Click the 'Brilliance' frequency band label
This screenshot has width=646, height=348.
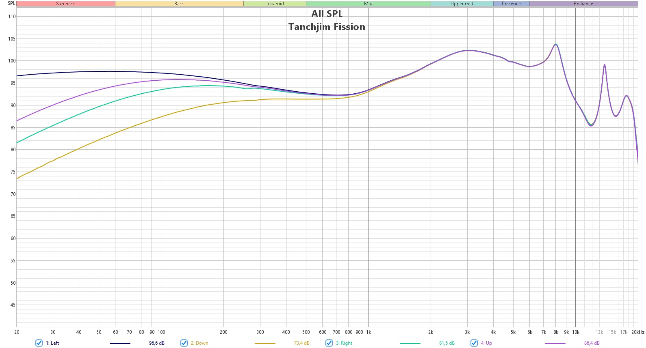583,4
